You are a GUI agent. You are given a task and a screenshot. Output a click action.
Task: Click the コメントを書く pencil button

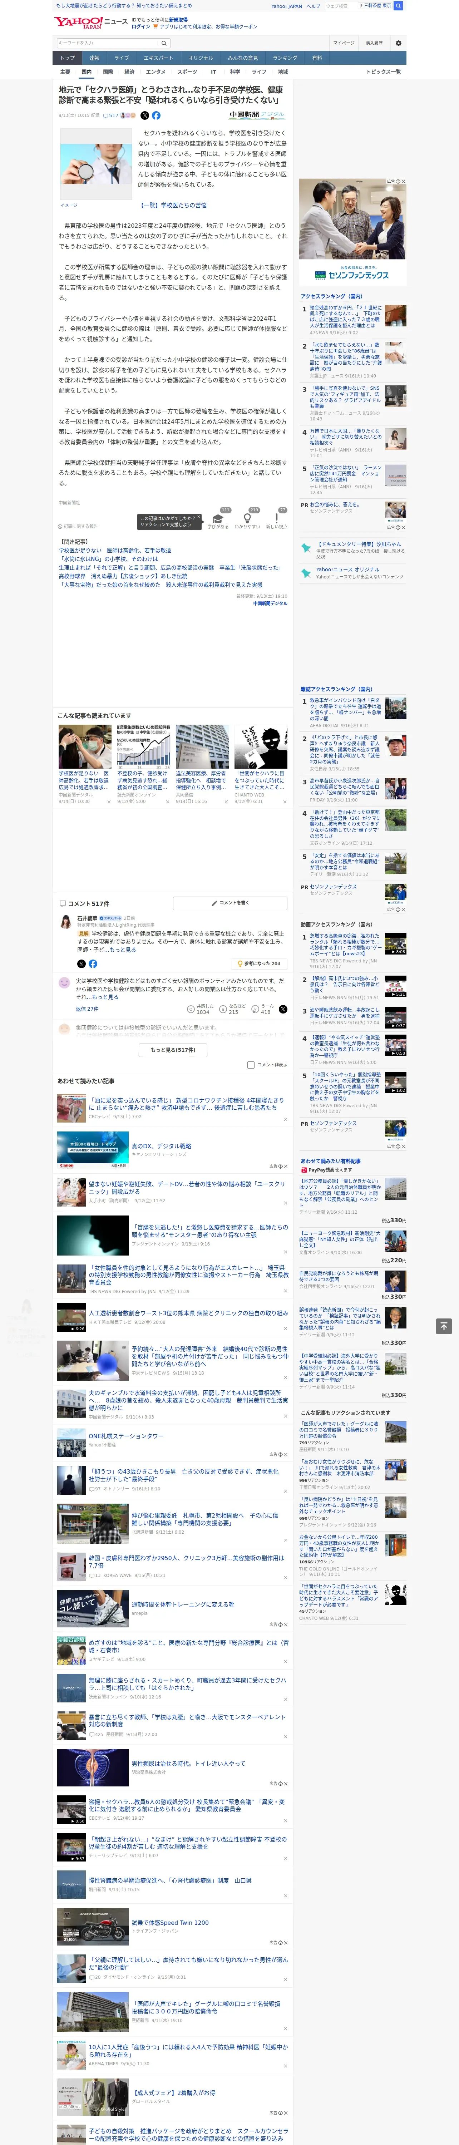(230, 903)
